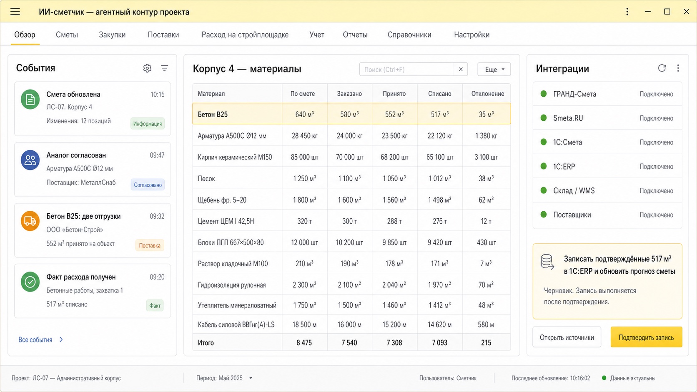
Task: Clear the search field with the X button
Action: 460,69
